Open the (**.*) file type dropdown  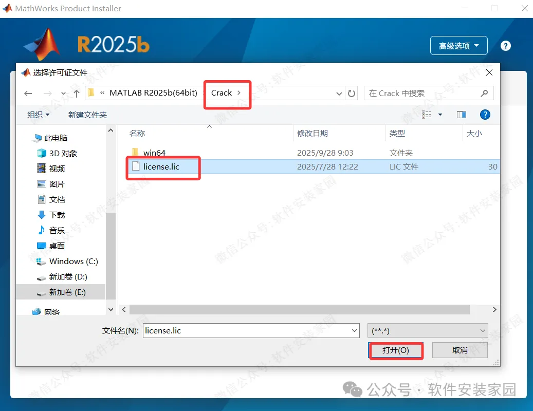point(428,330)
